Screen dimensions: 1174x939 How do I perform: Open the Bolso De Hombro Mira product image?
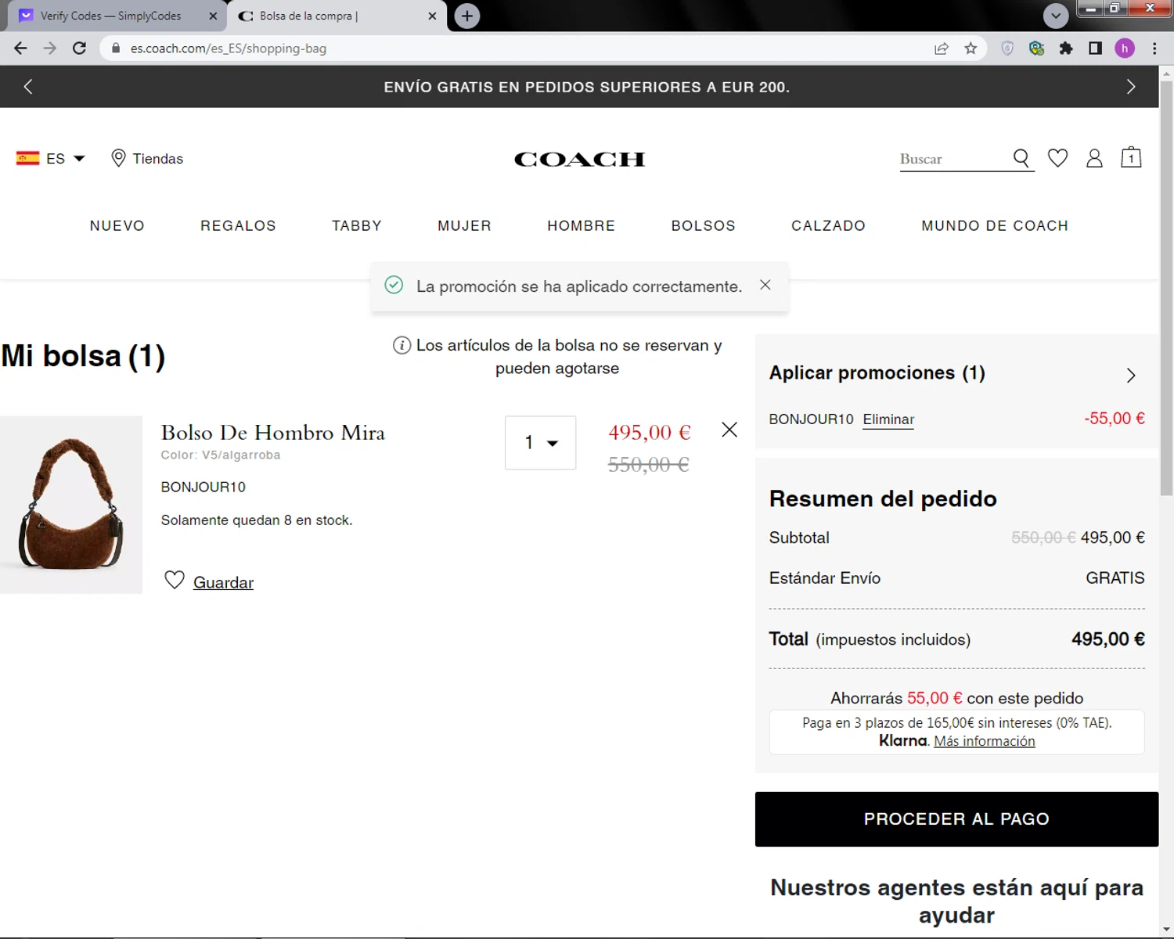71,505
